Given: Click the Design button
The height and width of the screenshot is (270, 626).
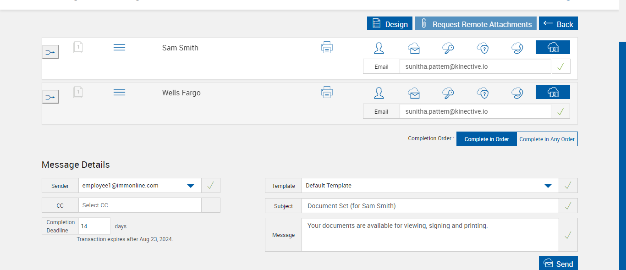Looking at the screenshot, I should coord(390,24).
